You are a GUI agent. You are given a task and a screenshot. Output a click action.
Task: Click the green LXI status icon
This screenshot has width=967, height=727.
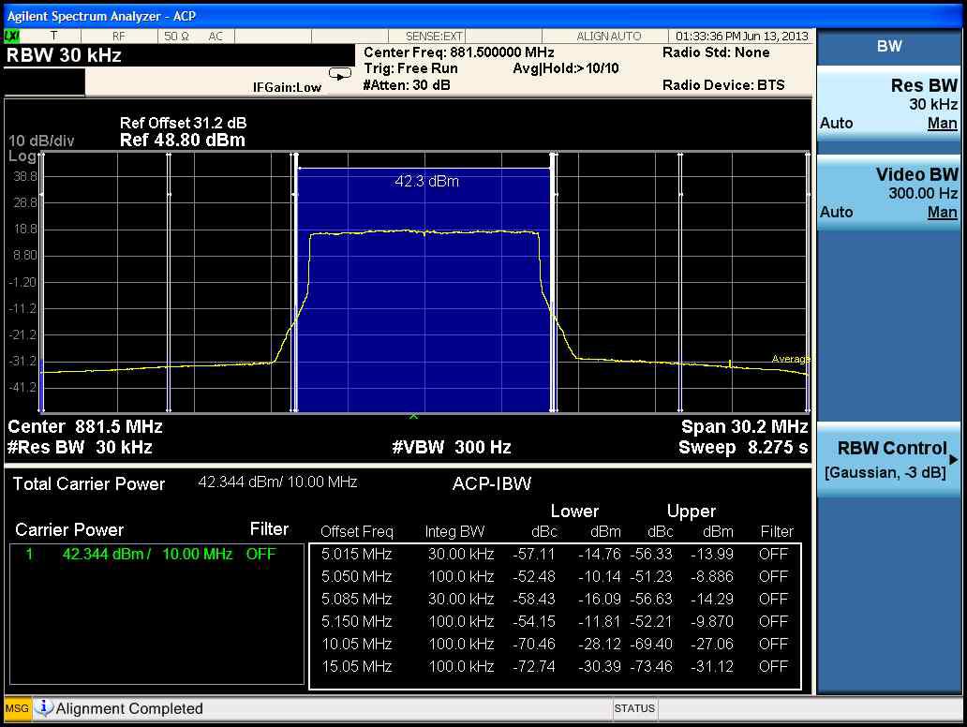(12, 36)
